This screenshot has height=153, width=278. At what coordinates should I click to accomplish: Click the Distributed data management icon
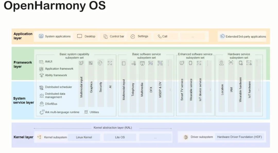click(x=41, y=95)
